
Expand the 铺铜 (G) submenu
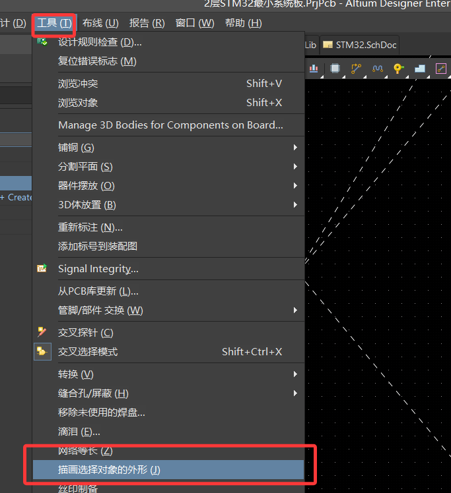pos(168,148)
